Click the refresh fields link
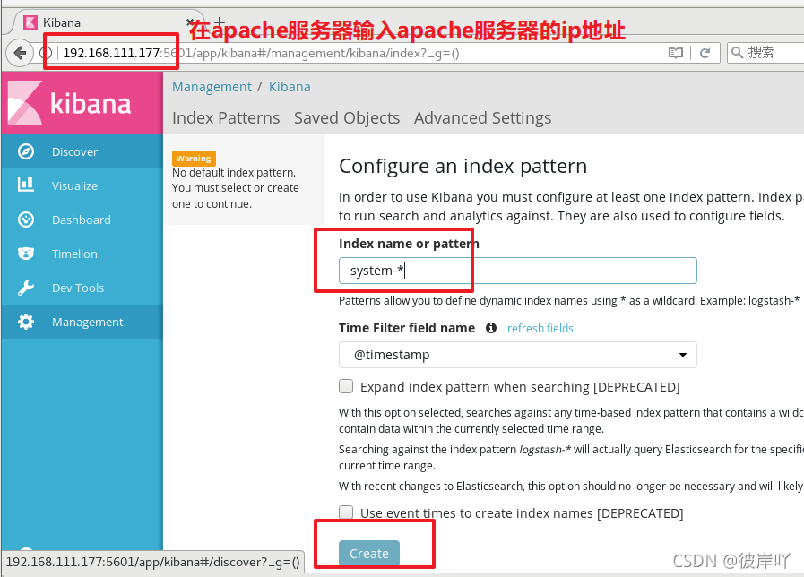The height and width of the screenshot is (577, 804). coord(540,329)
